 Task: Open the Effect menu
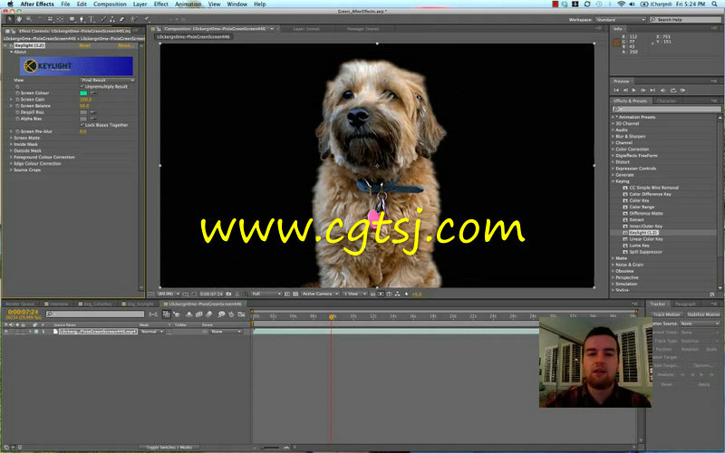coord(161,5)
